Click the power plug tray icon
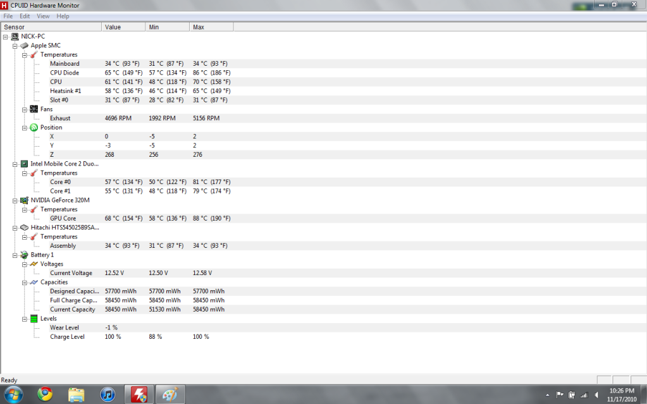 click(572, 395)
